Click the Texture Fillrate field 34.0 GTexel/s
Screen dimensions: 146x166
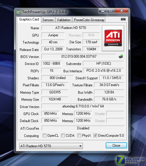(x=109, y=85)
